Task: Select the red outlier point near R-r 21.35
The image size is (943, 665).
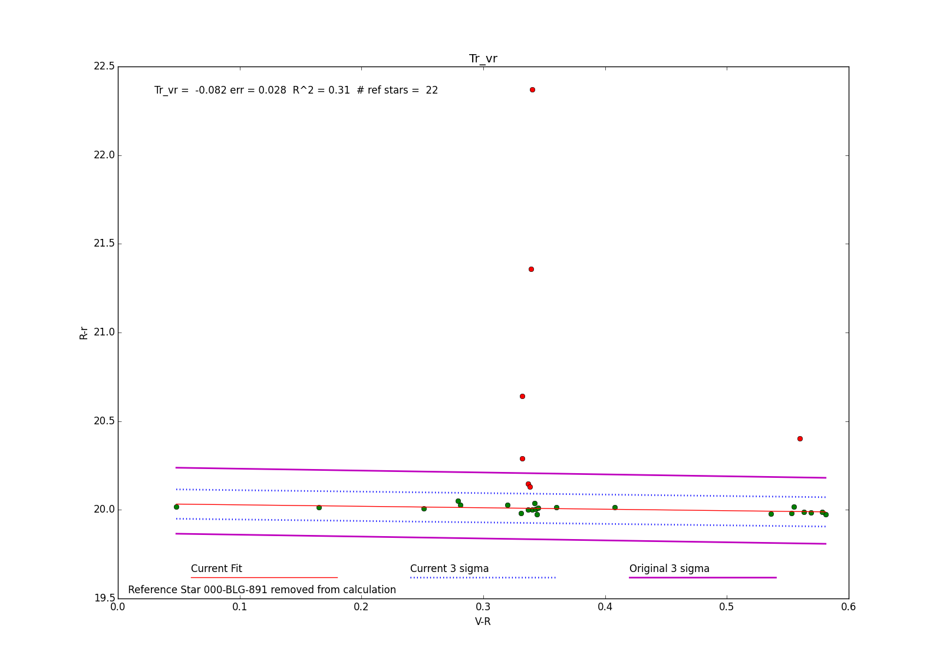Action: [x=531, y=270]
